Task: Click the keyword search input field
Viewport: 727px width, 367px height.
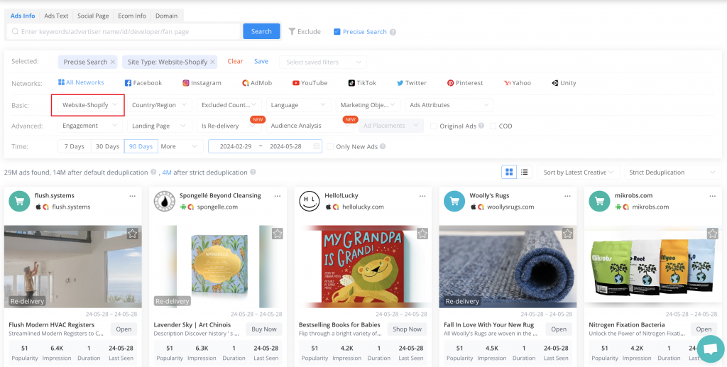Action: click(124, 31)
